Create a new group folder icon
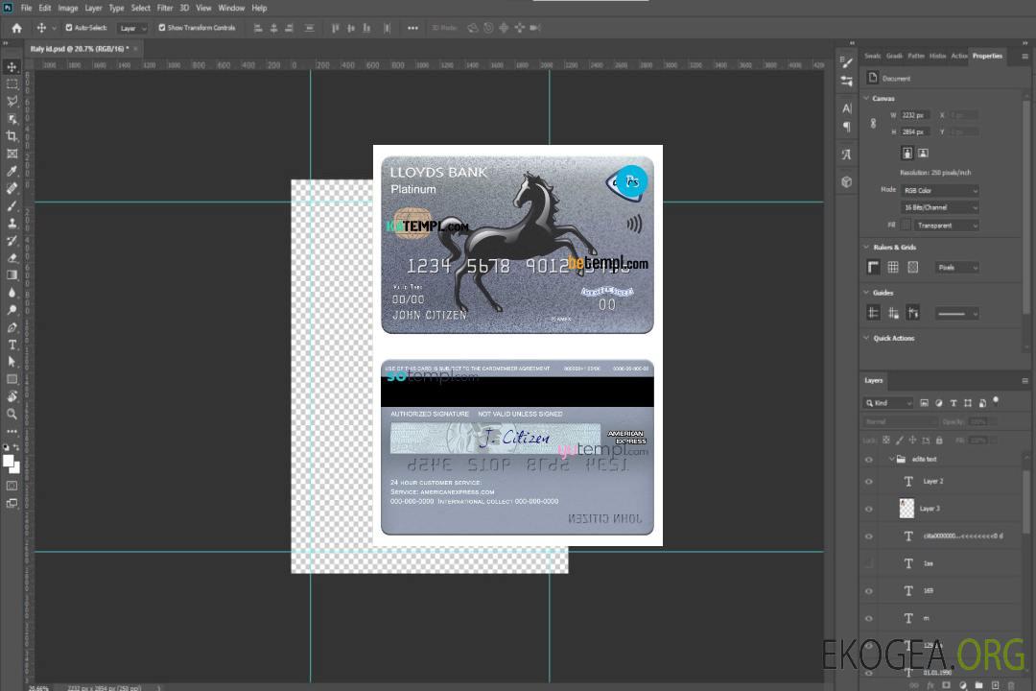The image size is (1036, 691). coord(978,685)
